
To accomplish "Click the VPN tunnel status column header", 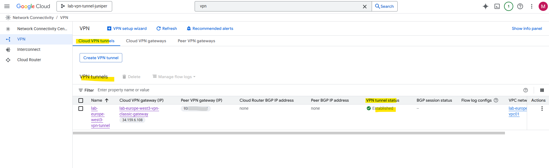I will coord(383,100).
